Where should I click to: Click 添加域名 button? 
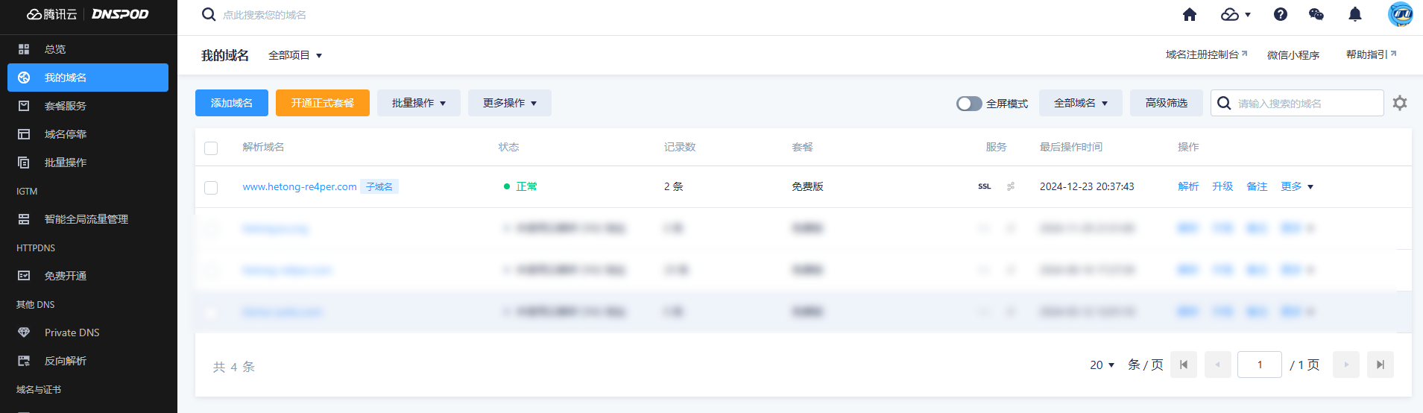pos(232,103)
